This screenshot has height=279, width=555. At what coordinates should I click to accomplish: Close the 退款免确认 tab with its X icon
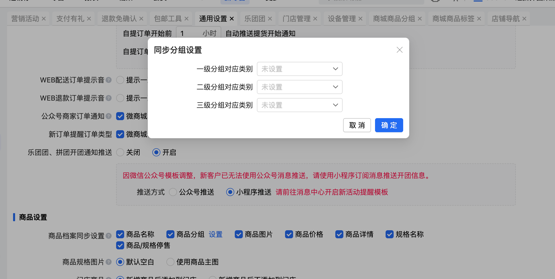coord(141,19)
